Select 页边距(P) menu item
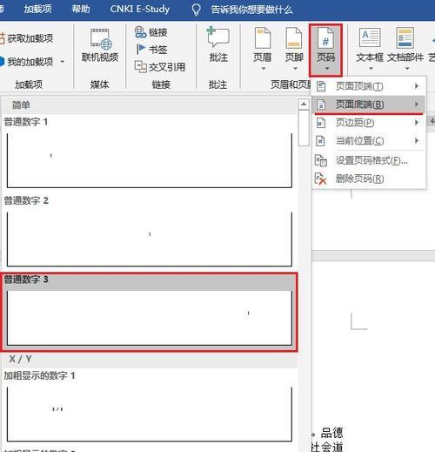435x452 pixels. point(368,123)
